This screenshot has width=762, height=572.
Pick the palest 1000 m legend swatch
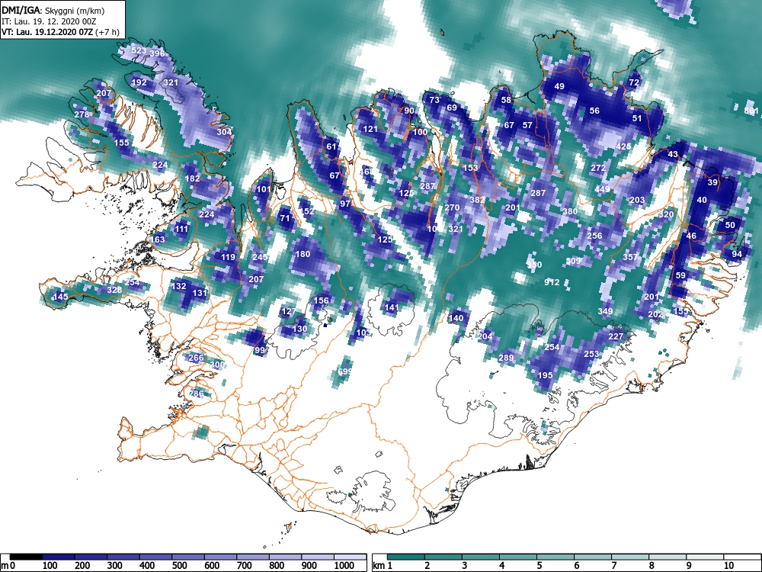(350, 557)
